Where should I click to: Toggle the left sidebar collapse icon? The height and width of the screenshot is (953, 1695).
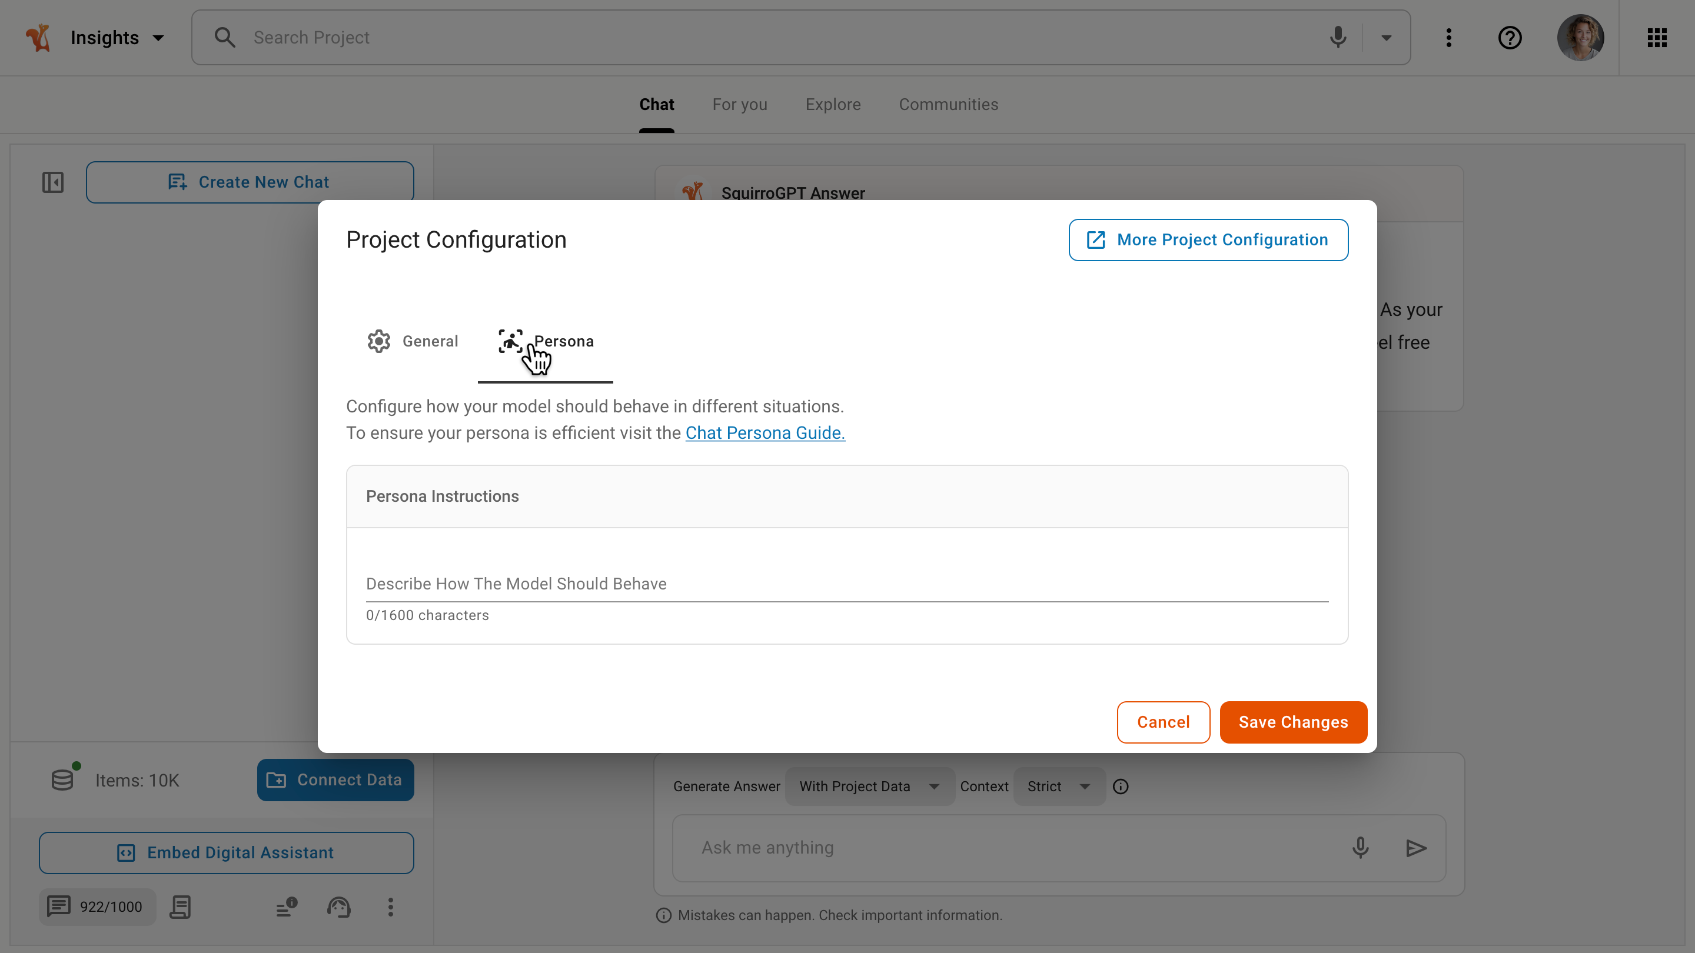(x=54, y=182)
